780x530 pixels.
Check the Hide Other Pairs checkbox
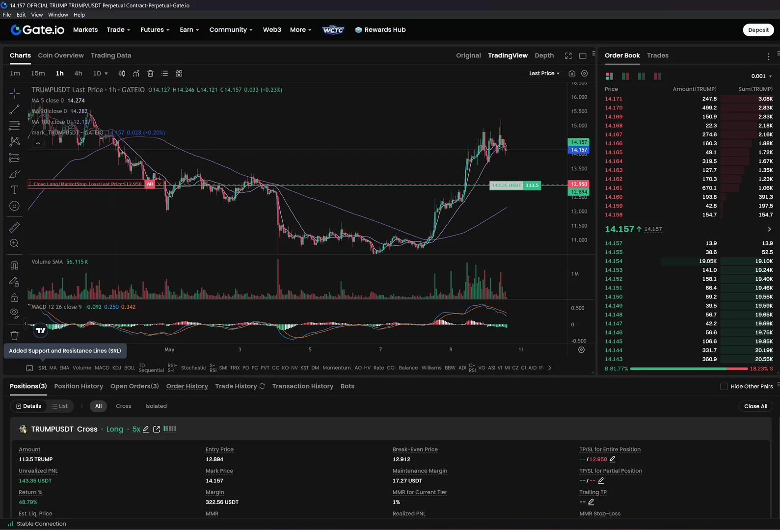[x=724, y=387]
